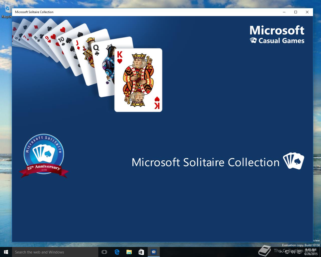The height and width of the screenshot is (257, 321).
Task: Select the Solitaire Collection taskbar icon
Action: tap(153, 252)
